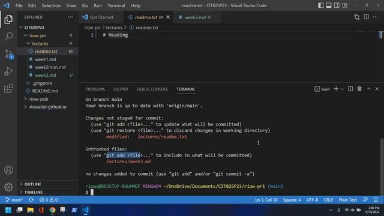Change line ending via CRLF status item
Image resolution: width=384 pixels, height=216 pixels.
328,200
